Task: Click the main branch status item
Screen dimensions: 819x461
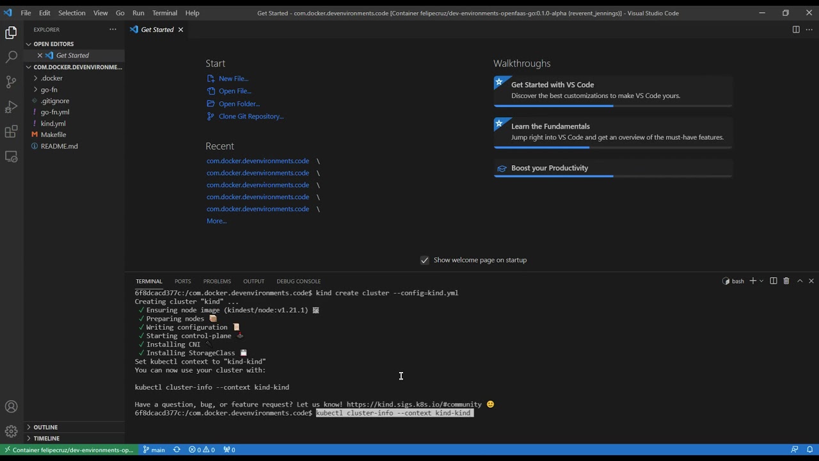Action: pos(154,449)
